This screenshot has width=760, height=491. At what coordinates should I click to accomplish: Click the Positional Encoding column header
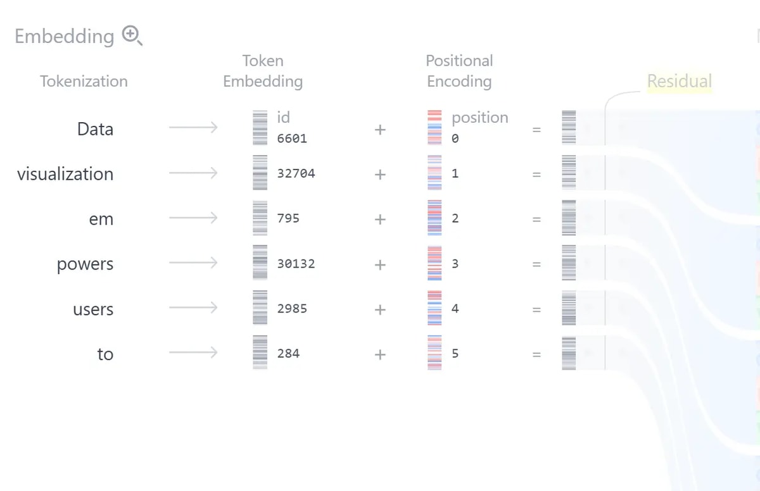459,71
